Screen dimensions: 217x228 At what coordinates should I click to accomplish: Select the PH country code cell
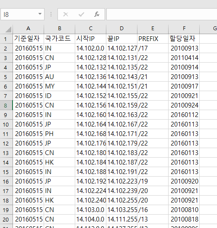[59, 134]
